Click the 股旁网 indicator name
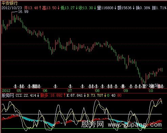Image resolution: width=167 pixels, height=133 pixels. (x=7, y=95)
